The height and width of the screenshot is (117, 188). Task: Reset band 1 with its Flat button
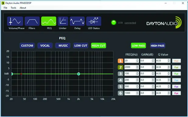[176, 61]
